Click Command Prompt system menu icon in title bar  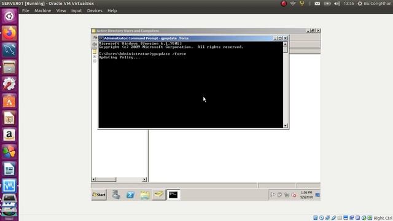click(101, 38)
